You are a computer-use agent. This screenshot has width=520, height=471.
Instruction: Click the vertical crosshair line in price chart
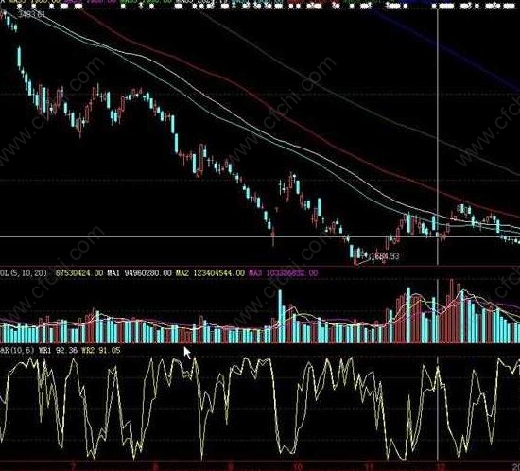click(x=438, y=132)
